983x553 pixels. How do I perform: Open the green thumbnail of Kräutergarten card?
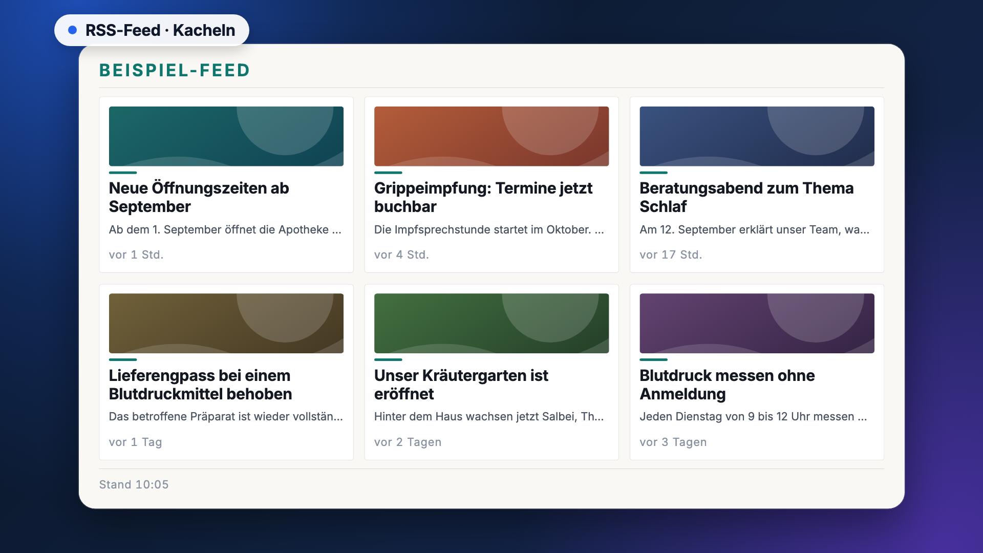coord(491,323)
